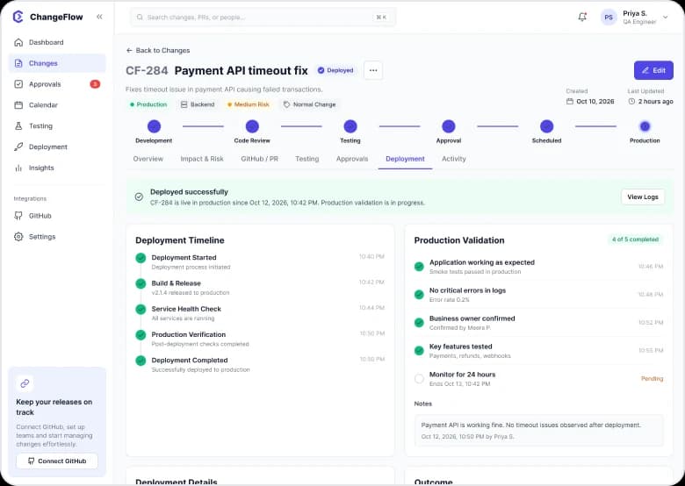The height and width of the screenshot is (486, 685).
Task: Collapse the sidebar with the double chevron
Action: coord(99,17)
